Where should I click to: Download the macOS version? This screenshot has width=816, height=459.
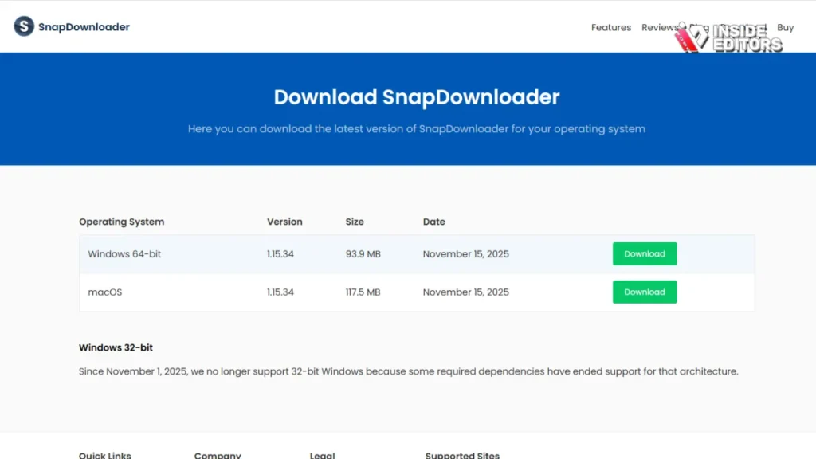tap(644, 292)
